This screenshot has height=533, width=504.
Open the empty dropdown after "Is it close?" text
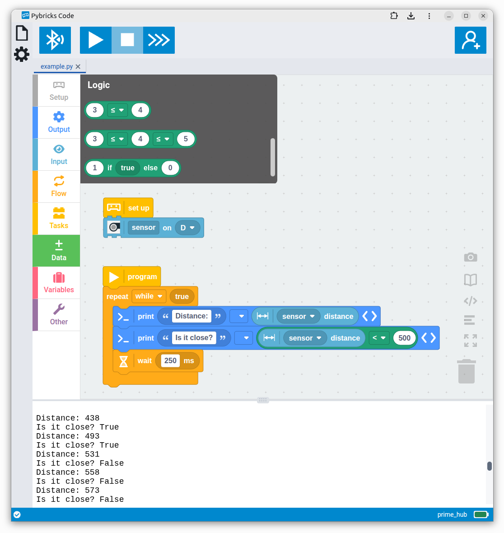tap(243, 338)
